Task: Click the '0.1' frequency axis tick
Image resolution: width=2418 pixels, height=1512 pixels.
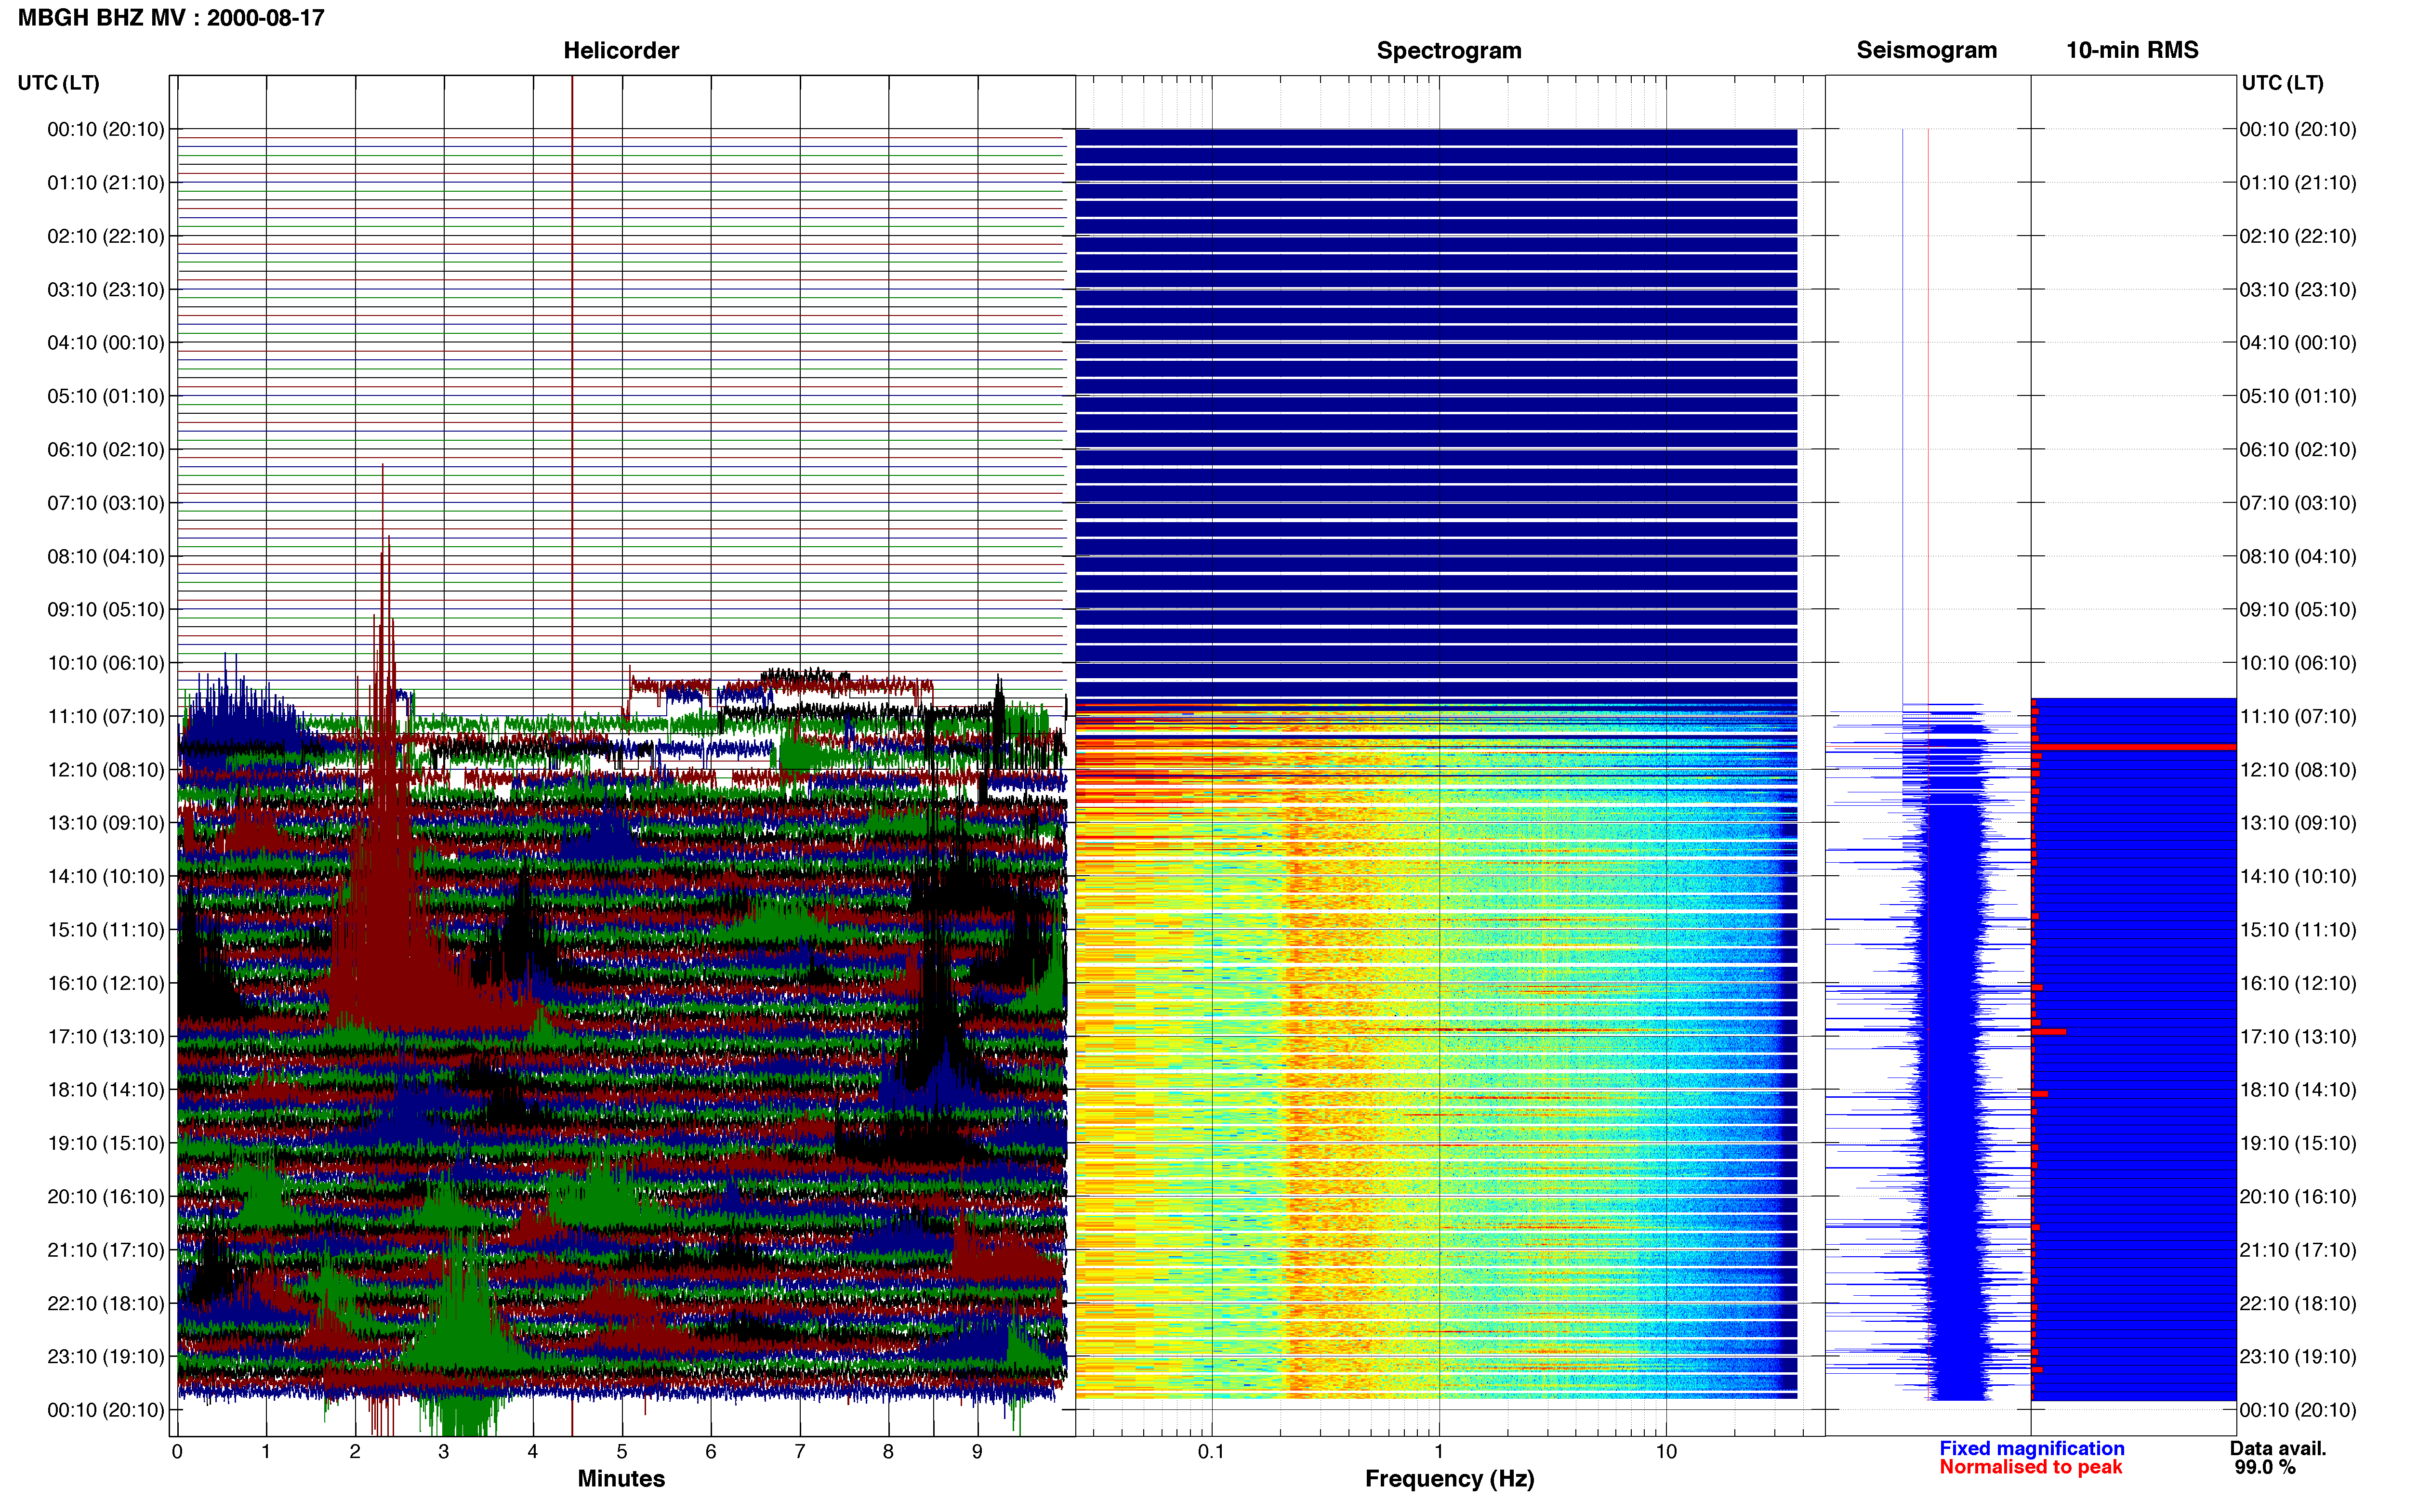Action: [1211, 1452]
